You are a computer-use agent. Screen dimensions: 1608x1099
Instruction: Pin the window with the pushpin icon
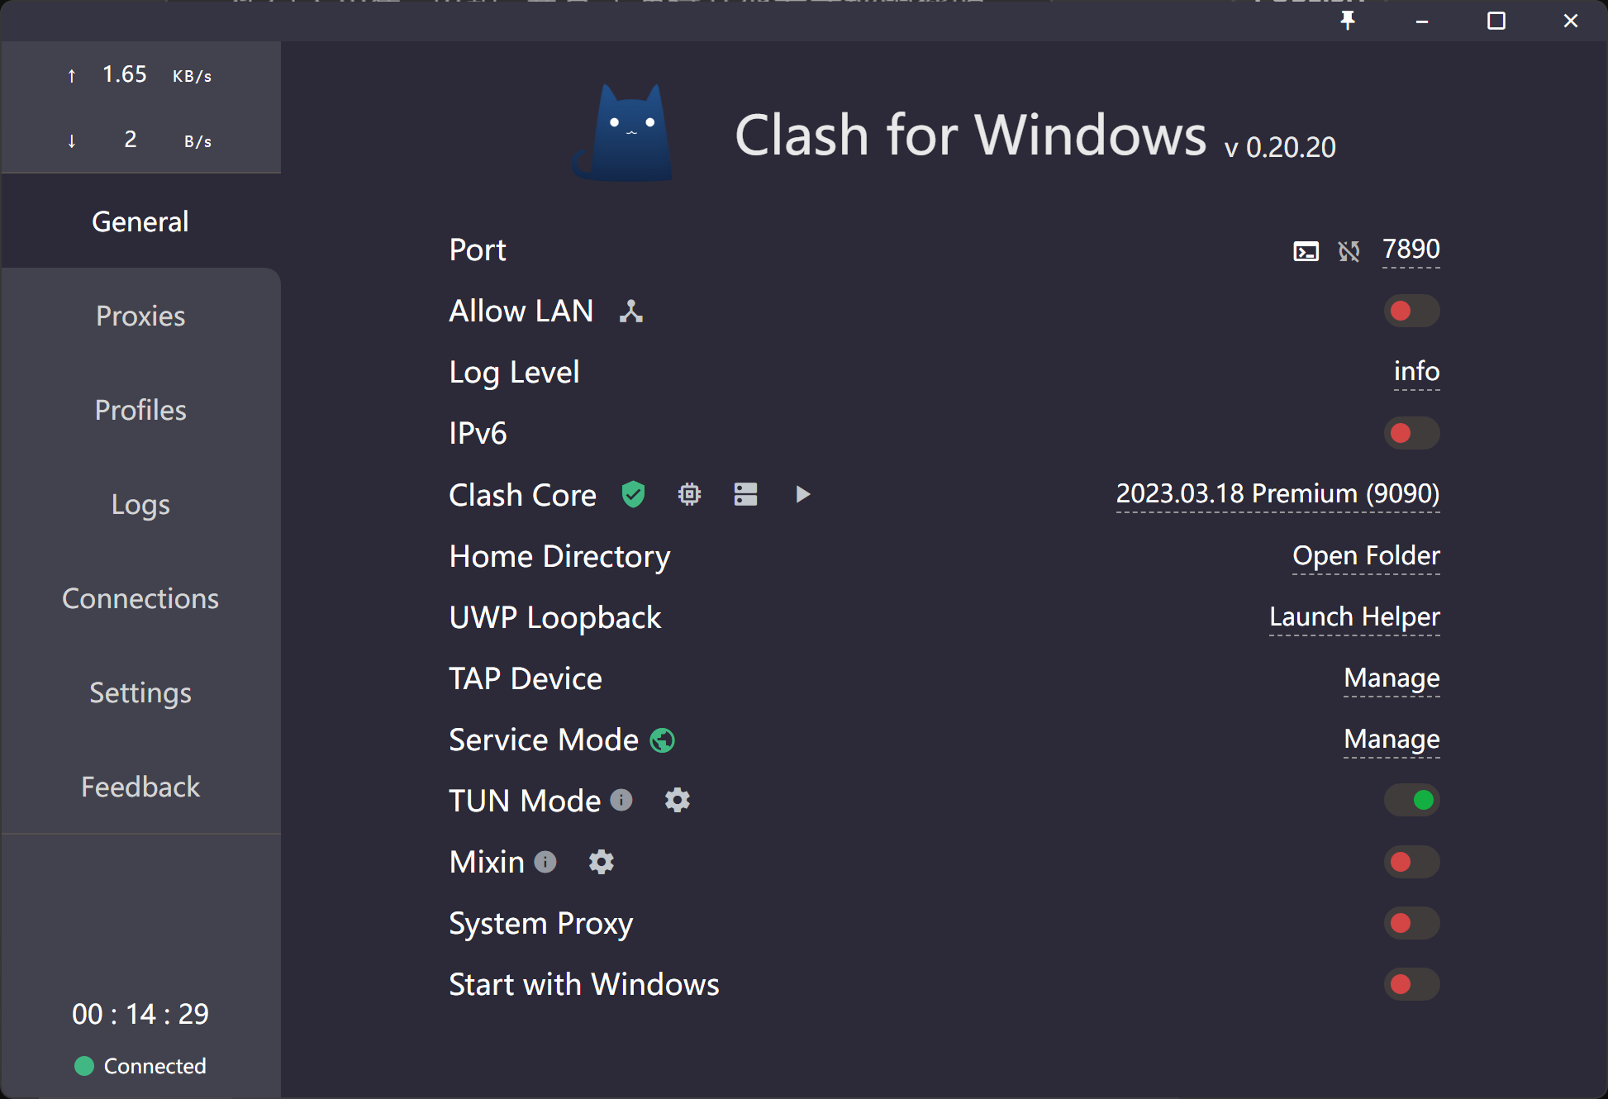tap(1348, 21)
